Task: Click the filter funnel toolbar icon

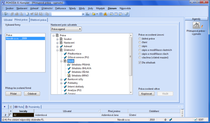Action: click(87, 14)
